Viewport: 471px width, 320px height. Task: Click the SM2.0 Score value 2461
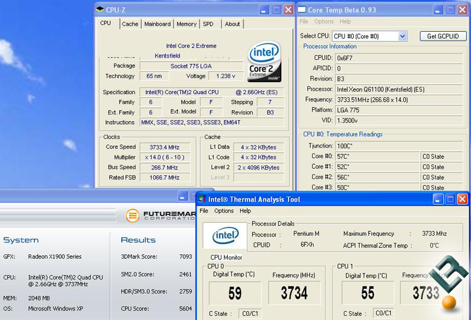click(185, 274)
